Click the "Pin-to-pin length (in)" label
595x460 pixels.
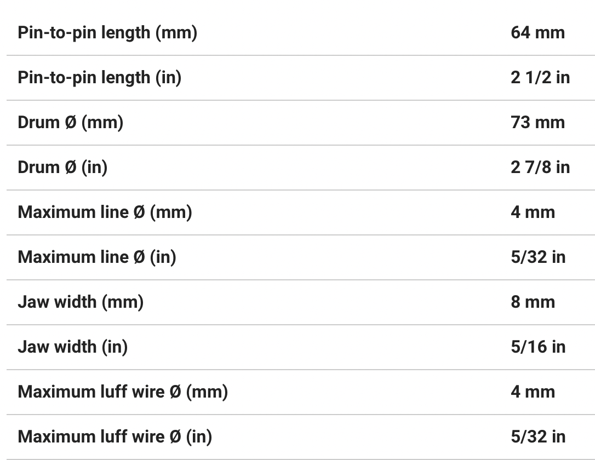[99, 78]
